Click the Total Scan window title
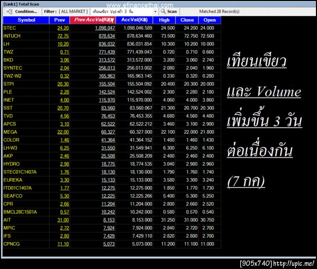 21,4
